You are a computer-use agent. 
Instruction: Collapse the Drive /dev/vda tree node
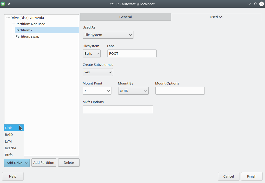pyautogui.click(x=7, y=18)
